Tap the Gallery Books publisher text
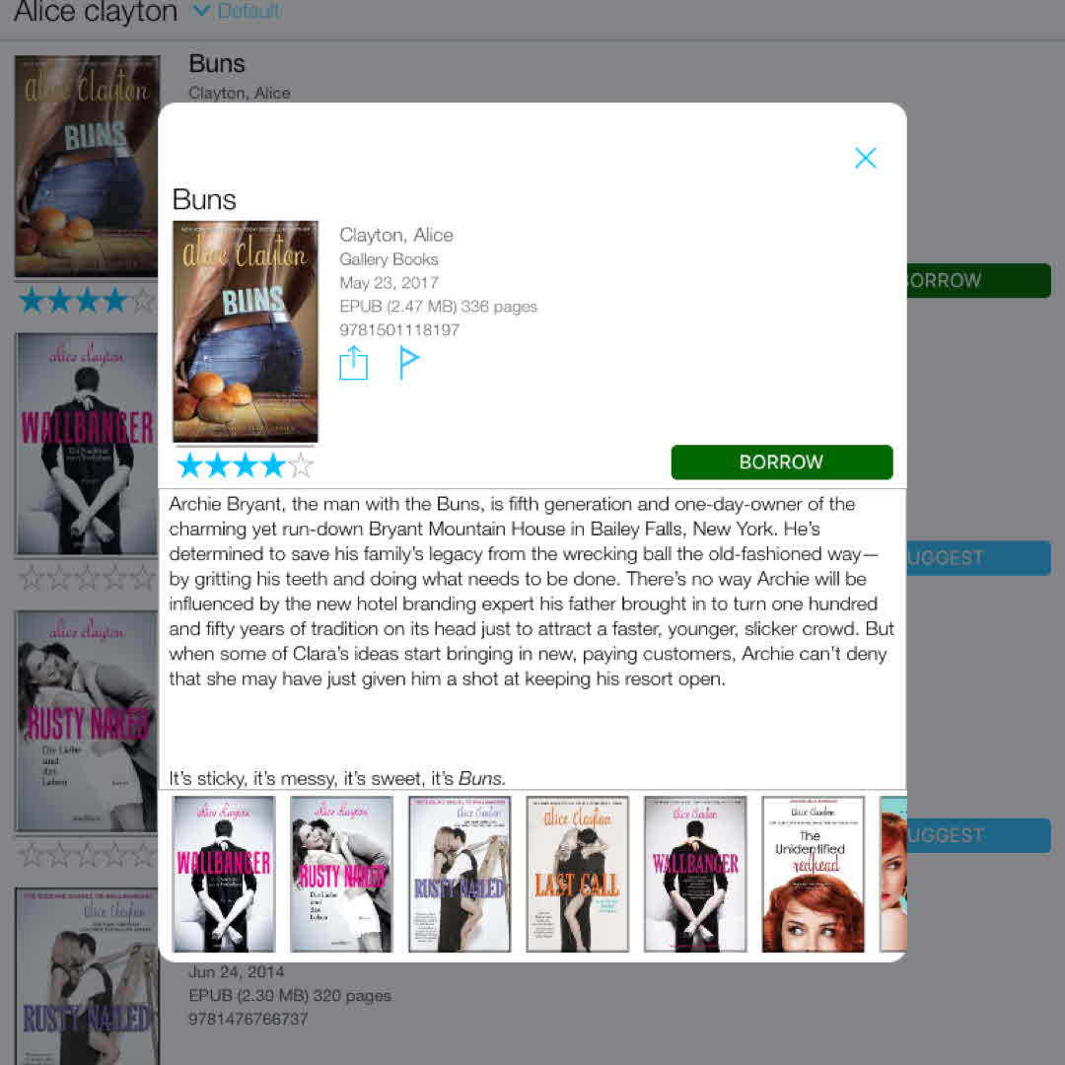 click(x=389, y=259)
